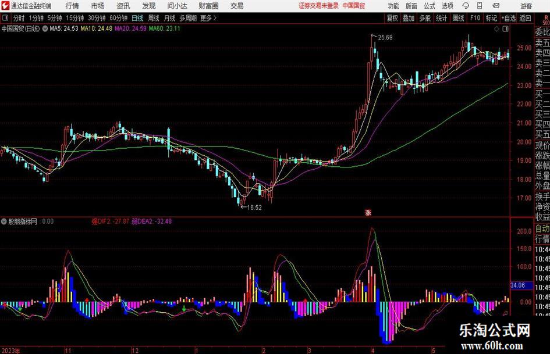The width and height of the screenshot is (550, 354).
Task: Open the headset customer service icon
Action: [466, 6]
